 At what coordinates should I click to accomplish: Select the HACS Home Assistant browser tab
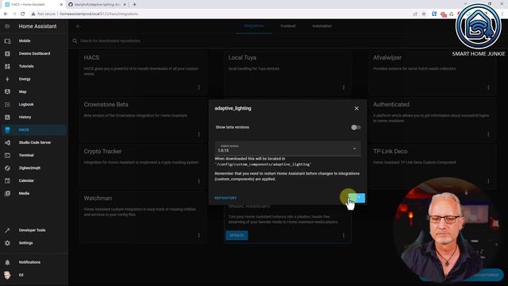point(34,5)
